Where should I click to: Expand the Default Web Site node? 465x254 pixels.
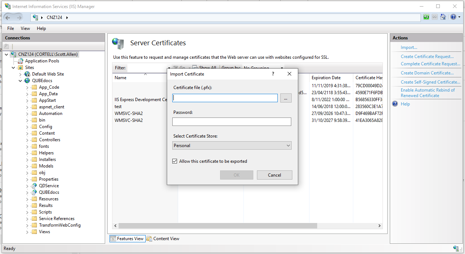tap(20, 74)
